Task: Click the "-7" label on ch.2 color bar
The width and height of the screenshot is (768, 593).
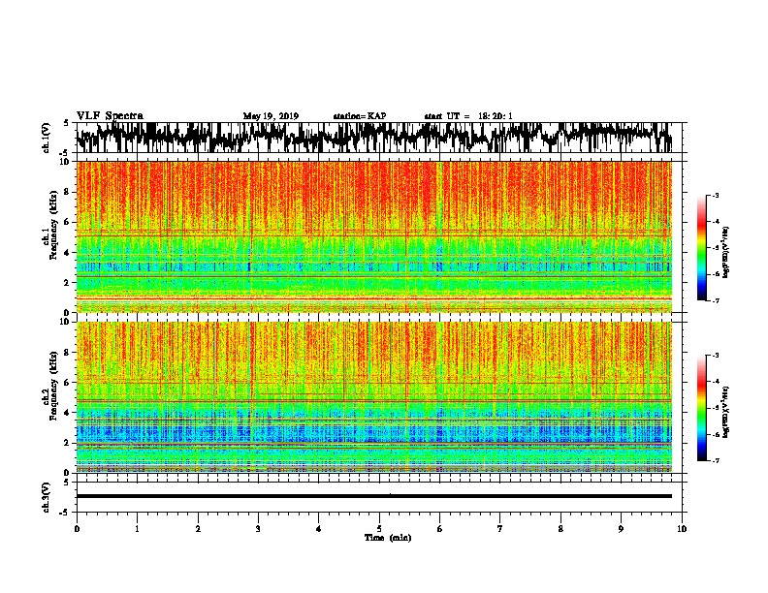Action: [716, 461]
